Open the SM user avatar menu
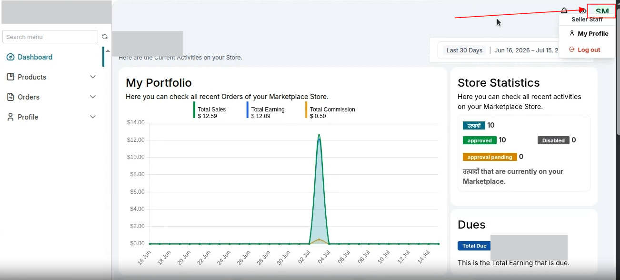620x280 pixels. (x=602, y=11)
